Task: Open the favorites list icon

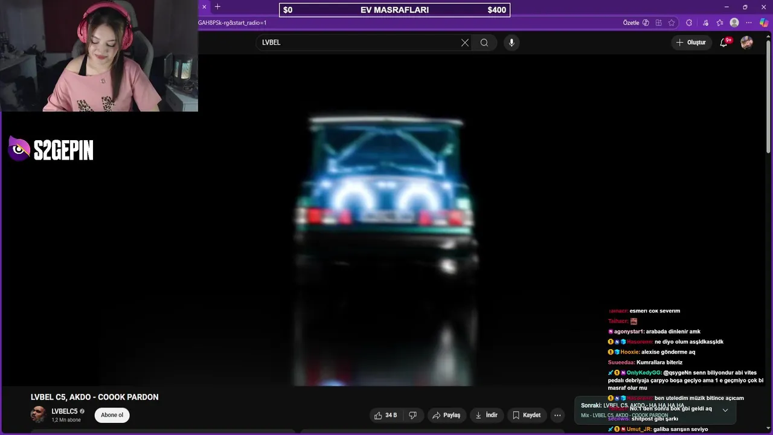Action: click(x=720, y=23)
